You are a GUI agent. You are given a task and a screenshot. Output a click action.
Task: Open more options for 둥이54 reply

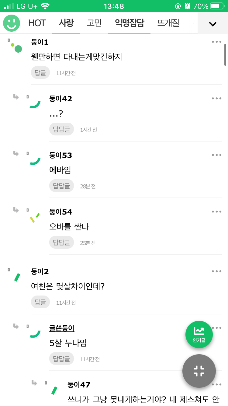point(217,212)
